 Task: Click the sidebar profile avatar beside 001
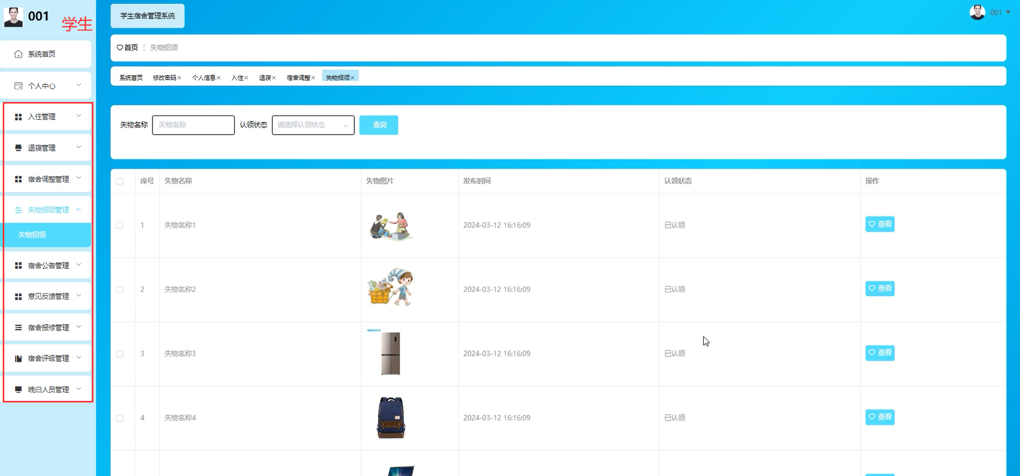13,17
